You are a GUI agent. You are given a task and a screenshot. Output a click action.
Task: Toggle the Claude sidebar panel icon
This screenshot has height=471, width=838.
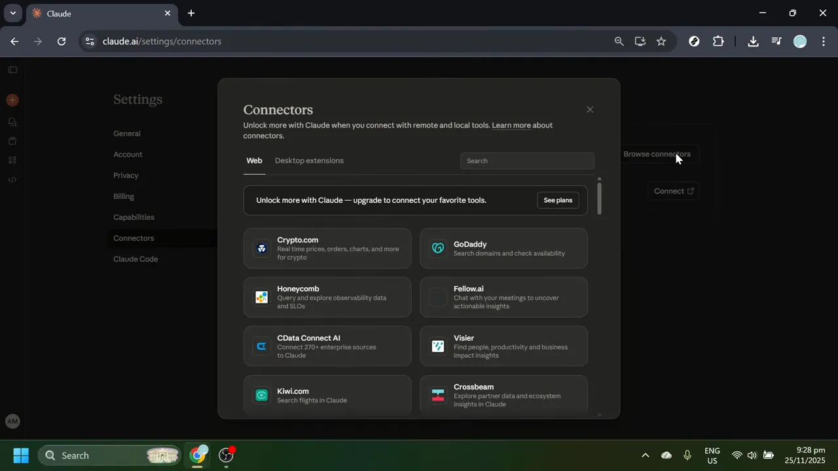click(12, 69)
